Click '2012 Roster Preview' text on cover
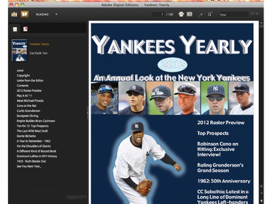The width and height of the screenshot is (272, 204). (221, 122)
